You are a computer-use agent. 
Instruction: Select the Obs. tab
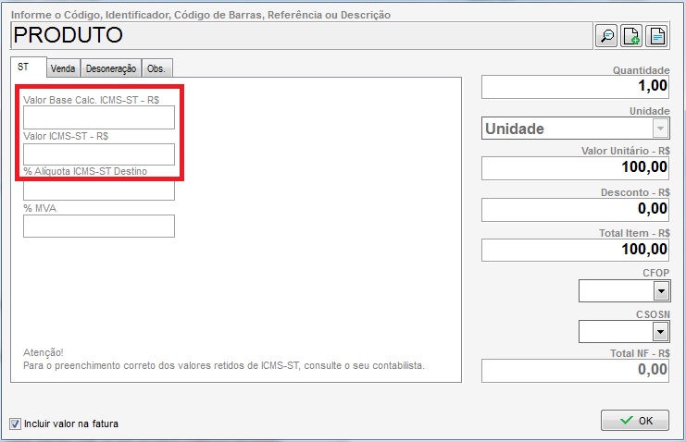156,68
